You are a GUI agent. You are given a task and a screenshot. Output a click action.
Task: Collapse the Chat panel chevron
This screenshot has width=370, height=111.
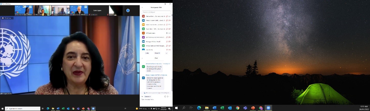click(x=142, y=58)
